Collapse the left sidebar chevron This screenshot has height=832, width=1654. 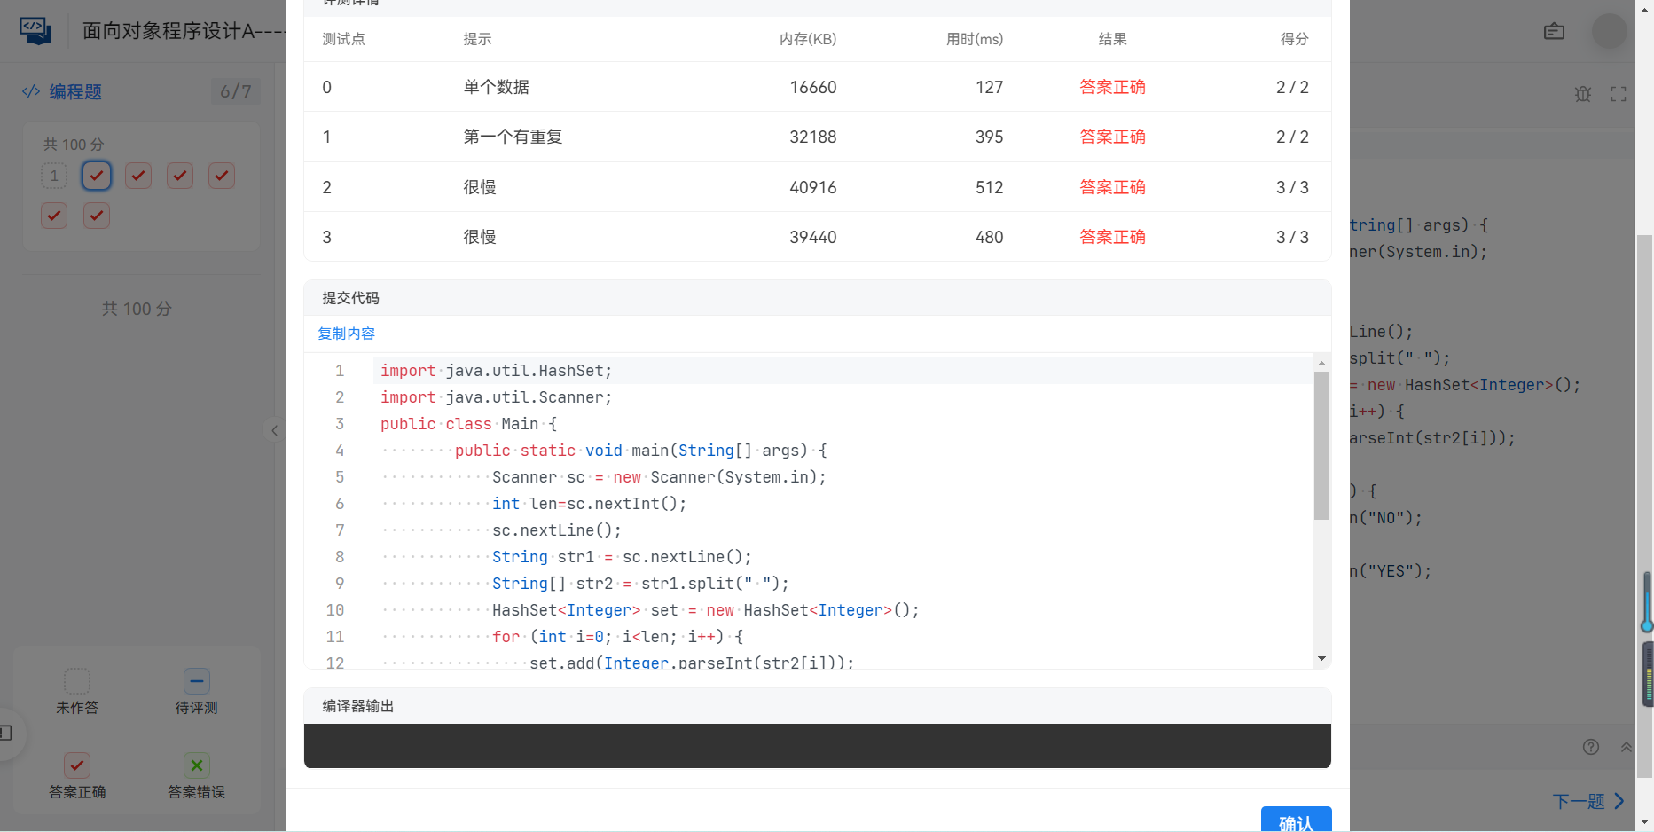point(274,430)
